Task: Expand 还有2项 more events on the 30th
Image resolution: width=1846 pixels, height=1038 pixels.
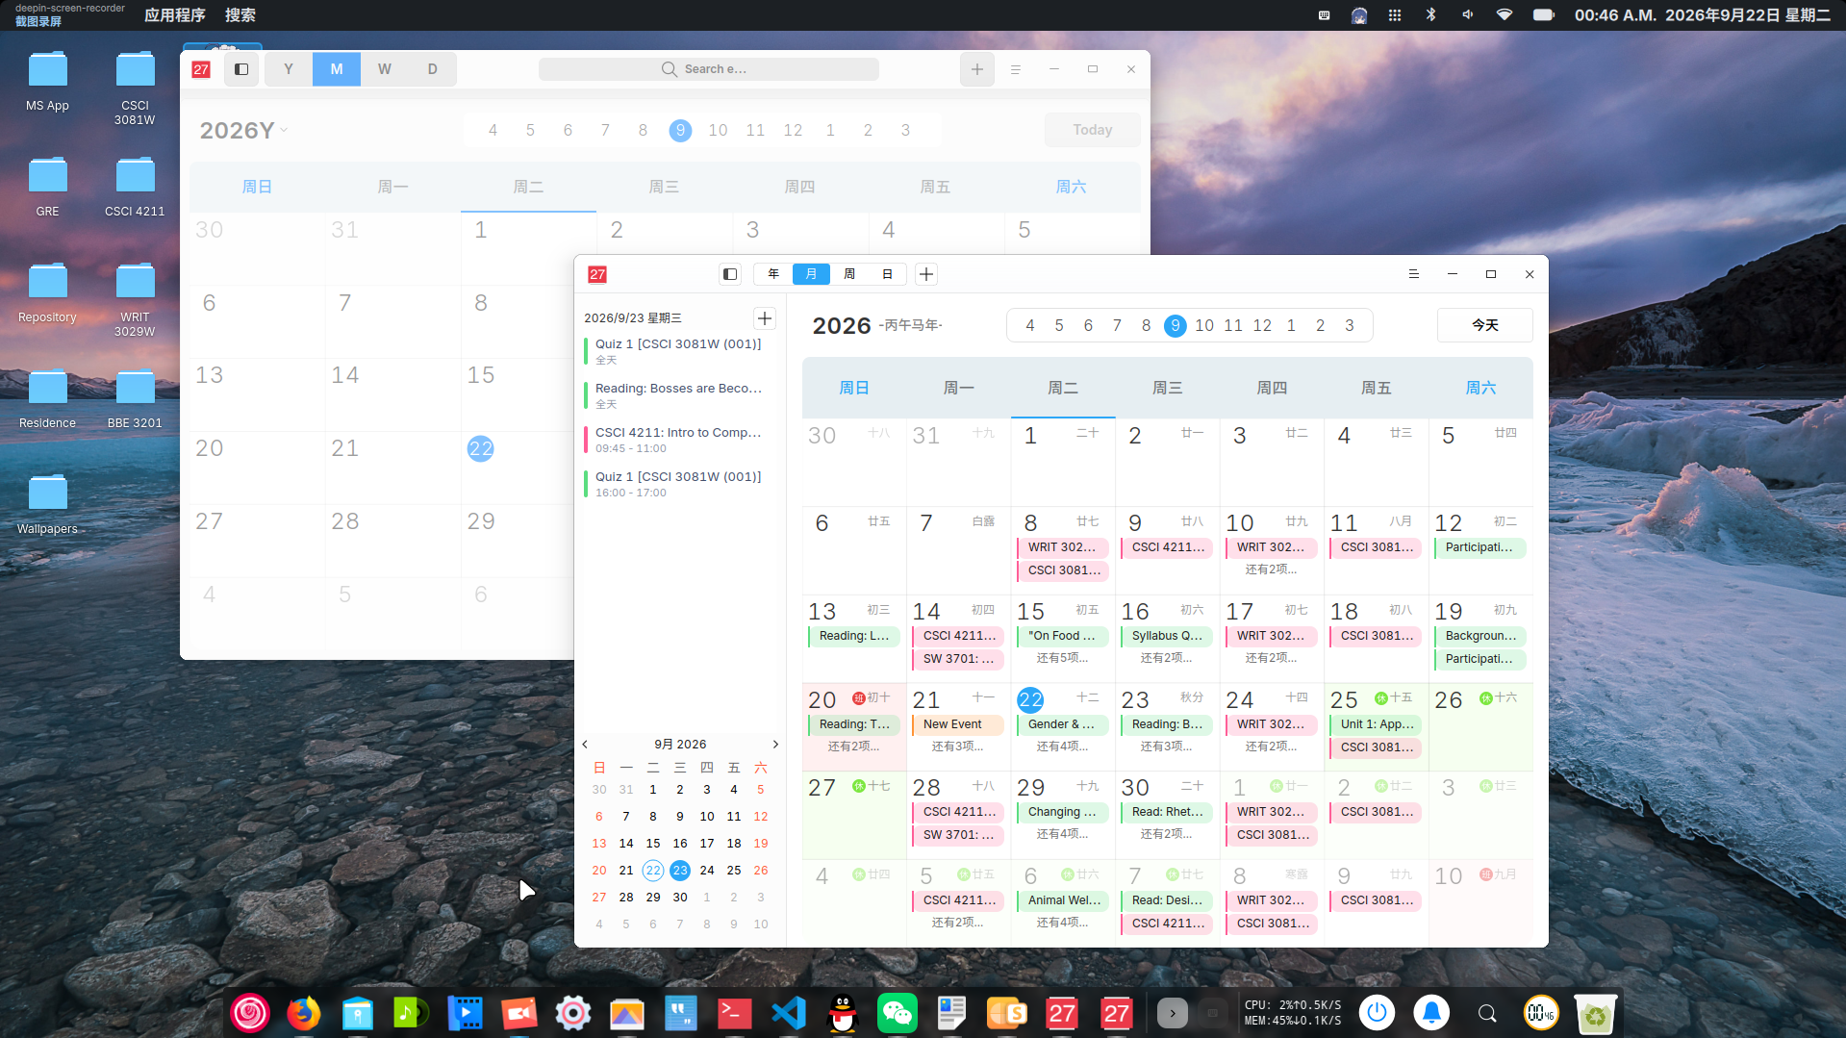Action: click(x=1167, y=834)
